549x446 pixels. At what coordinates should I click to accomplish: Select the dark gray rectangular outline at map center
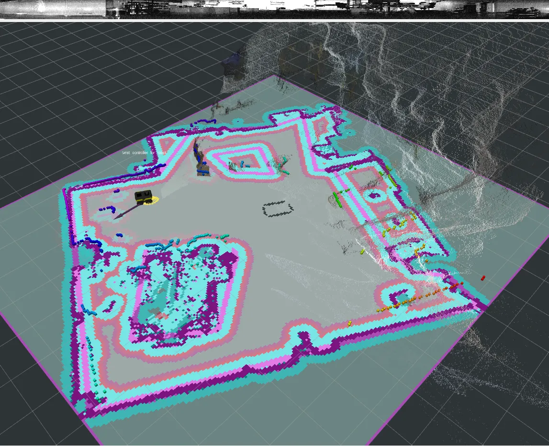click(x=278, y=209)
